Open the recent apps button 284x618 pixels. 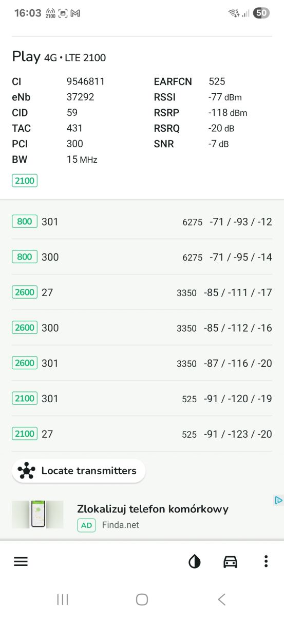coord(63,599)
